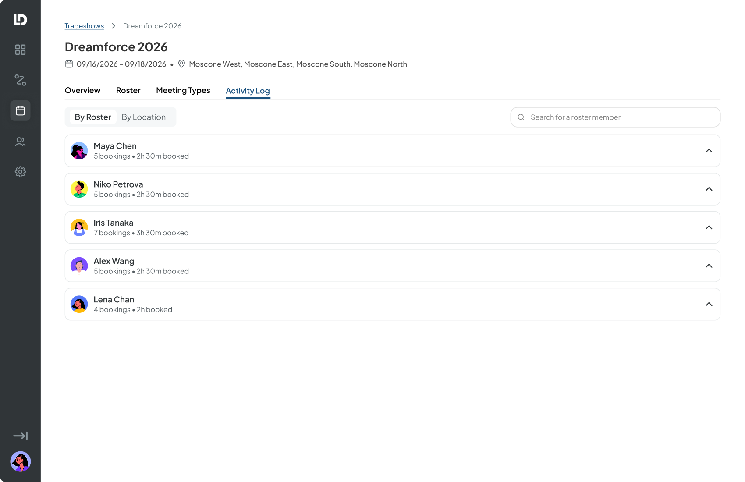
Task: Click '7 bookings • 3h 30m booked' text
Action: 141,233
